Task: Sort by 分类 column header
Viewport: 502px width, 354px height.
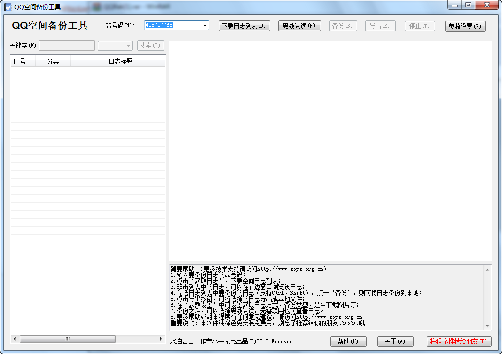Action: (53, 61)
